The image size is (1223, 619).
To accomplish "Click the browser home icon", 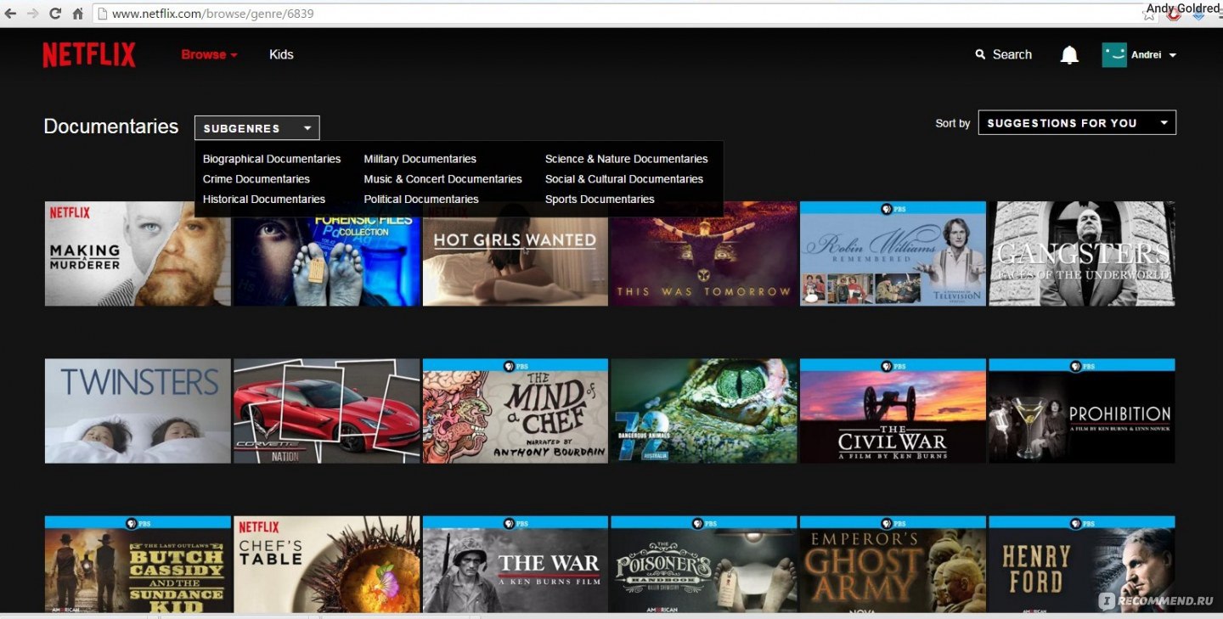I will click(77, 14).
